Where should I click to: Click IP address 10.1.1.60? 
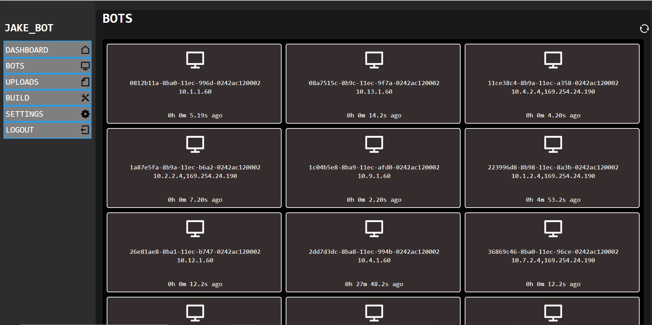pyautogui.click(x=195, y=92)
